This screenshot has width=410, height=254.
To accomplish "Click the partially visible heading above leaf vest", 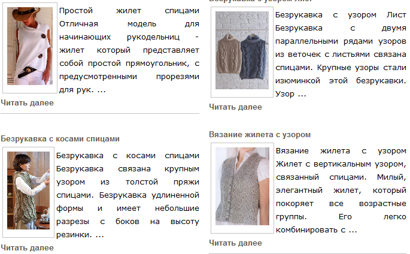I will [260, 1].
